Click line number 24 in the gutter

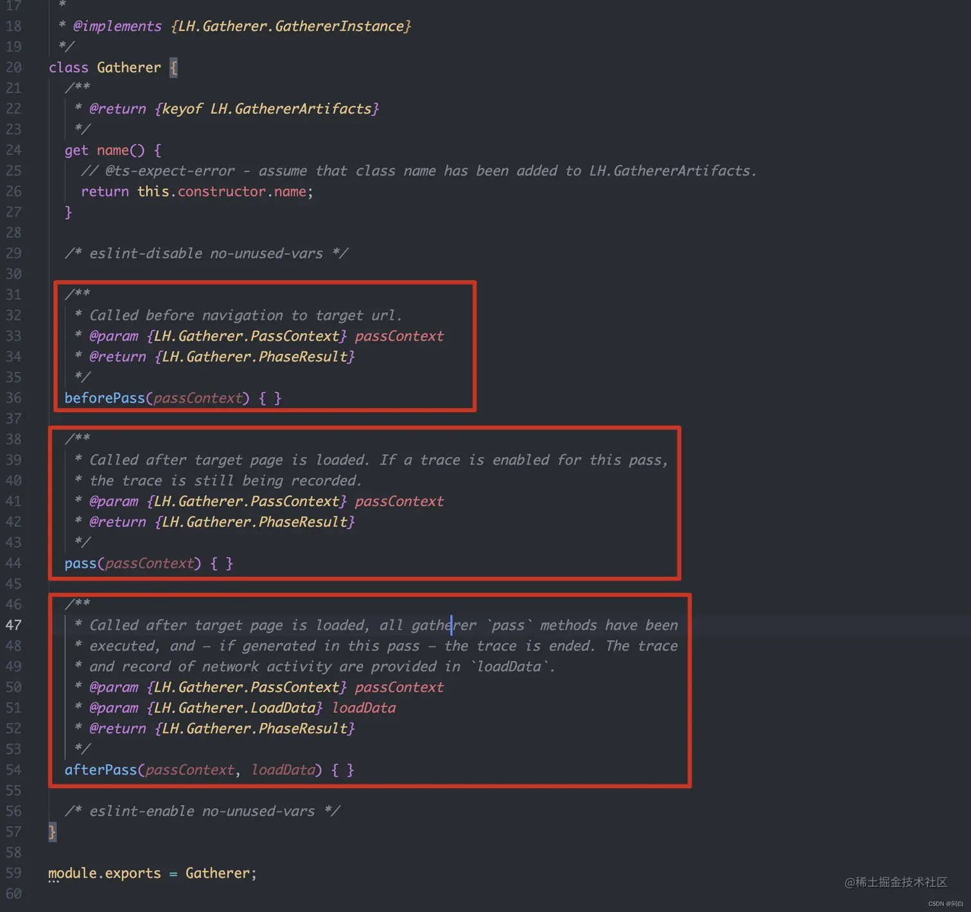pos(13,150)
